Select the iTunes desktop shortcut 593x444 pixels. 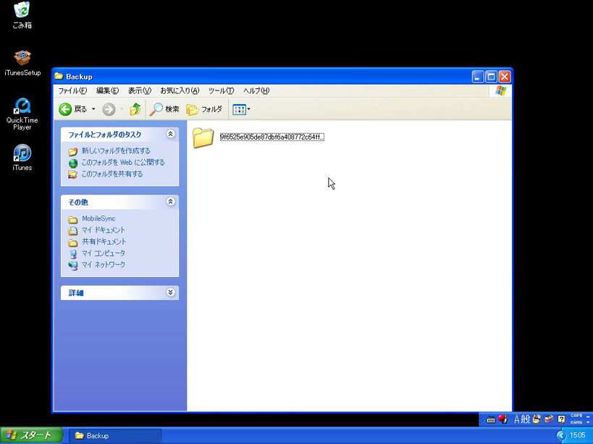point(22,157)
